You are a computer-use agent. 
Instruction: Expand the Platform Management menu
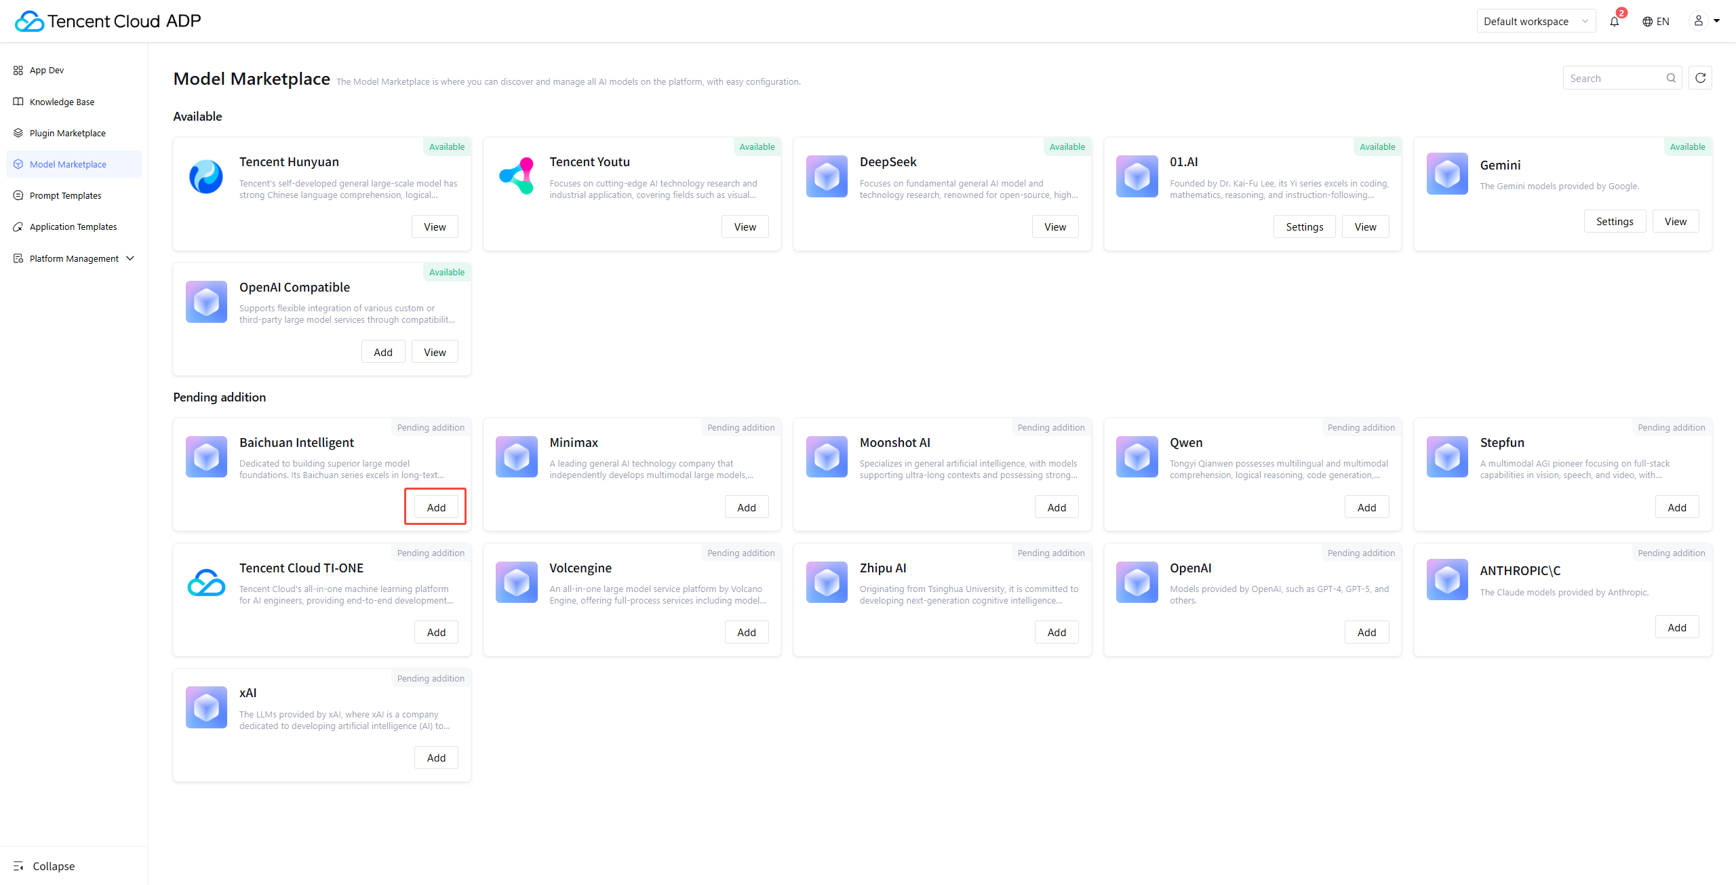(x=74, y=258)
